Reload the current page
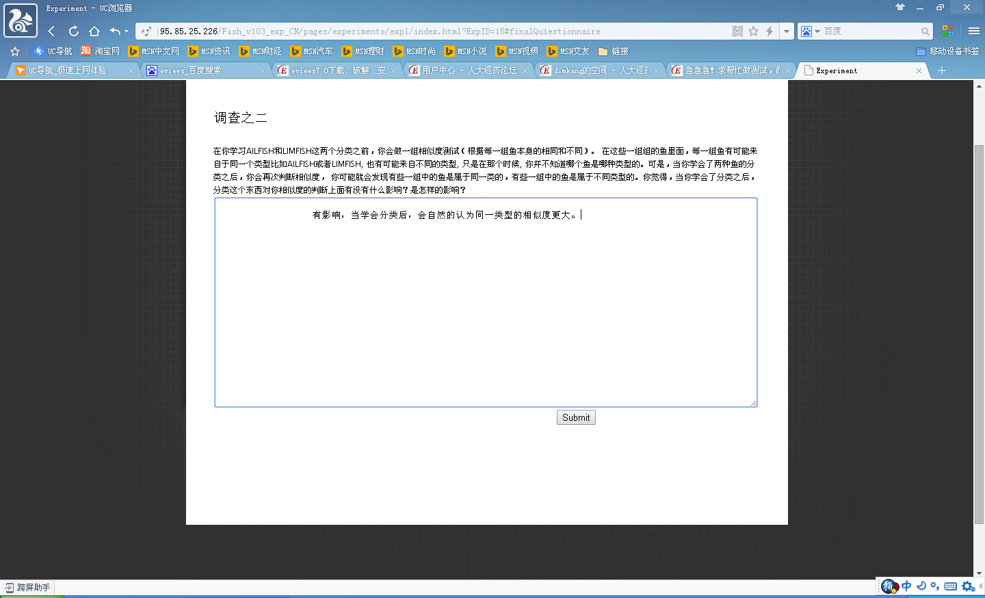The height and width of the screenshot is (598, 985). pyautogui.click(x=74, y=31)
